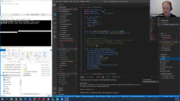Select powershell terminal in terminal list
The image size is (180, 101).
(x=148, y=80)
